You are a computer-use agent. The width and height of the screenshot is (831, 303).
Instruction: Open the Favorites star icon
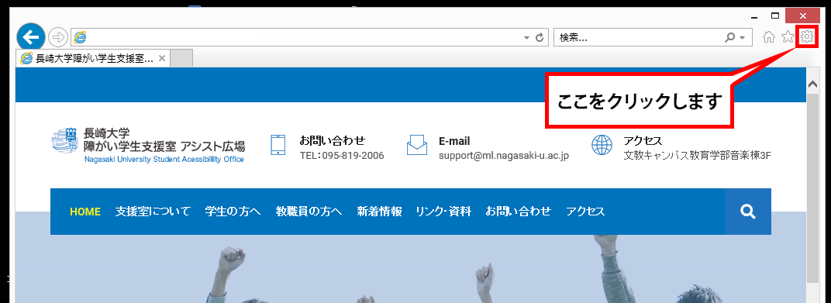(788, 37)
